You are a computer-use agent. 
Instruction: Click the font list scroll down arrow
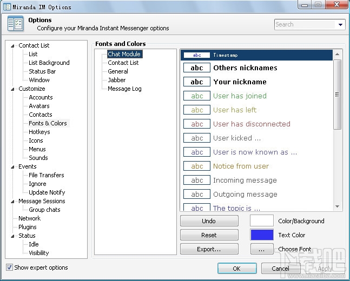click(337, 206)
